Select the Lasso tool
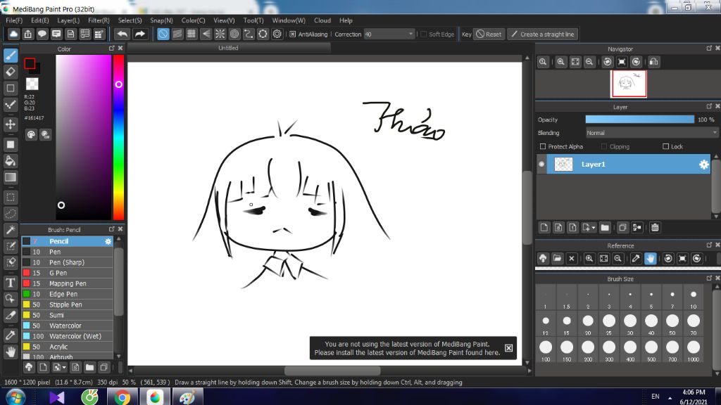Image resolution: width=721 pixels, height=405 pixels. (x=11, y=214)
